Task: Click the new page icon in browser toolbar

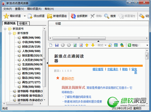Action: click(x=51, y=45)
